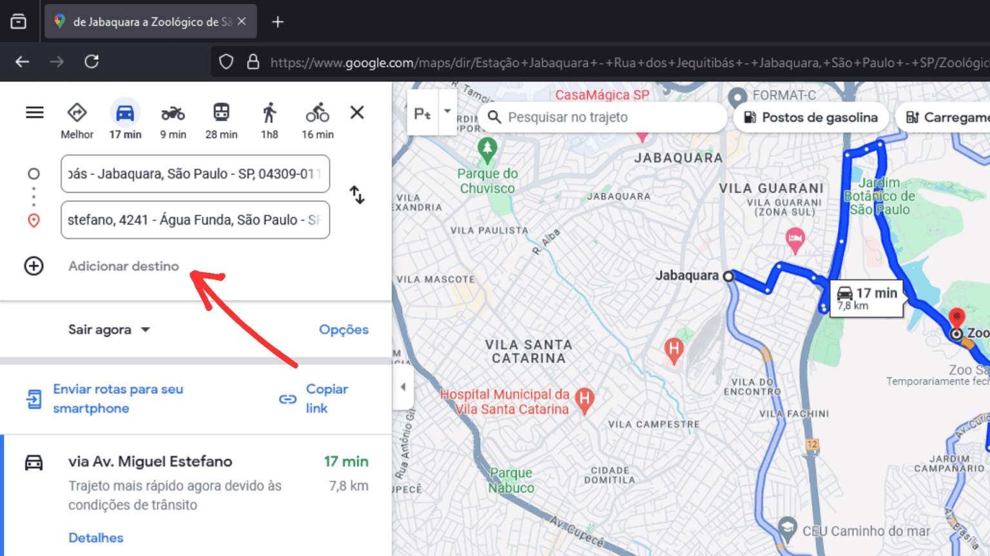Image resolution: width=990 pixels, height=556 pixels.
Task: Switch to public transit mode, 28 min
Action: 221,120
